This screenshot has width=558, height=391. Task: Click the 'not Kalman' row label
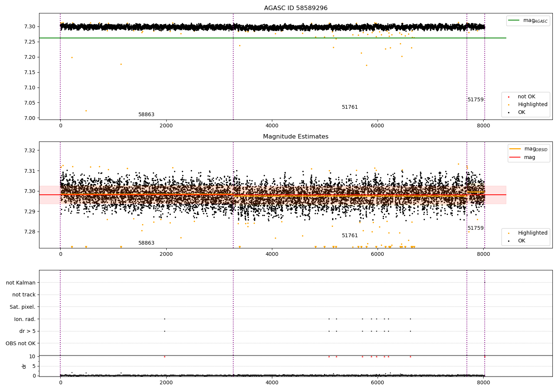pyautogui.click(x=21, y=283)
